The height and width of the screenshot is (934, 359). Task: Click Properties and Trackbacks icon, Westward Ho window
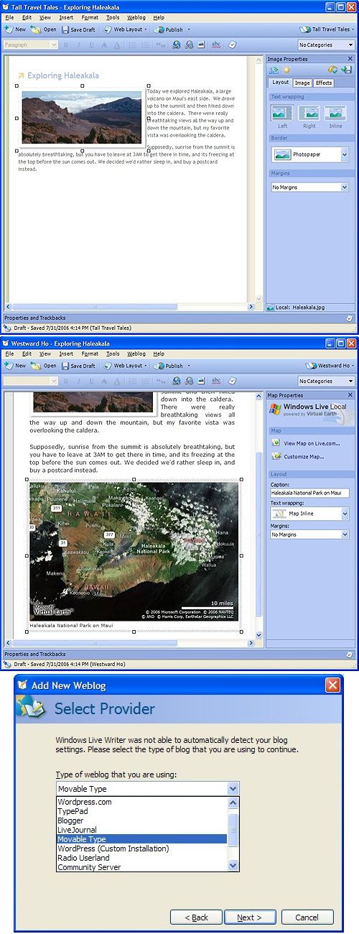pyautogui.click(x=349, y=653)
